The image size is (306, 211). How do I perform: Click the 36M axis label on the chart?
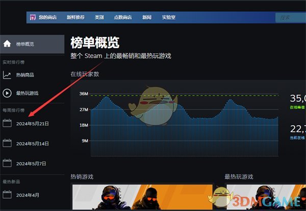[x=84, y=93]
